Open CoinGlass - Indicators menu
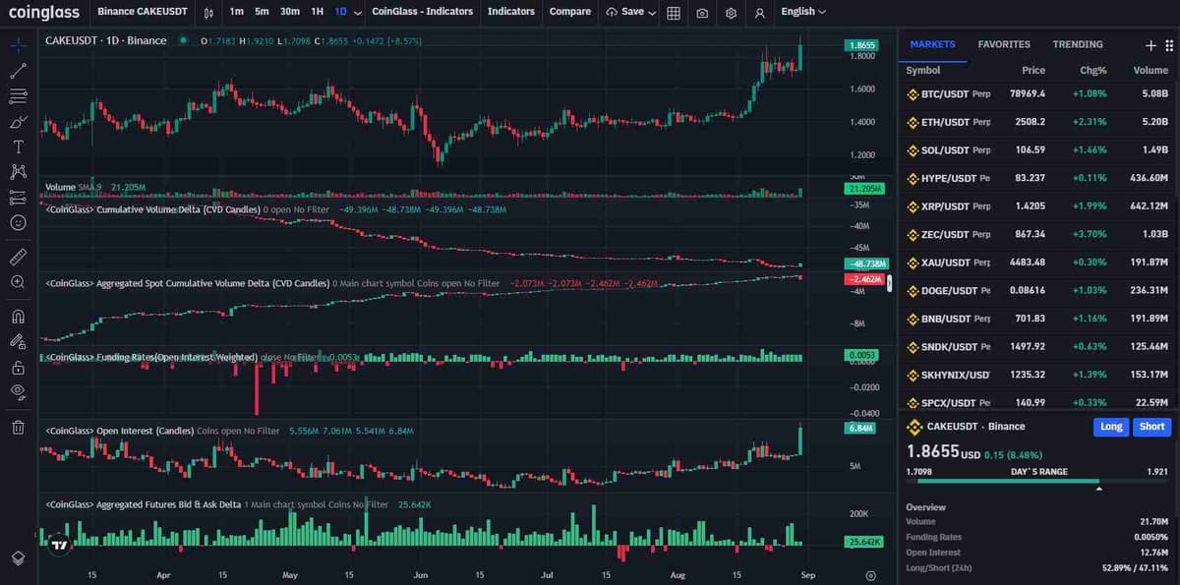This screenshot has width=1180, height=585. pos(423,12)
